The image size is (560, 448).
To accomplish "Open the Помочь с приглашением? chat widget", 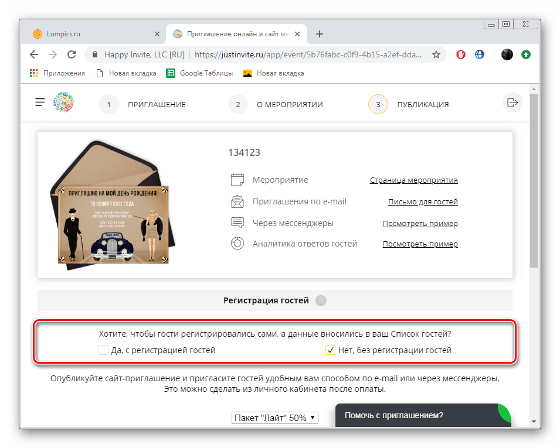I will click(423, 415).
